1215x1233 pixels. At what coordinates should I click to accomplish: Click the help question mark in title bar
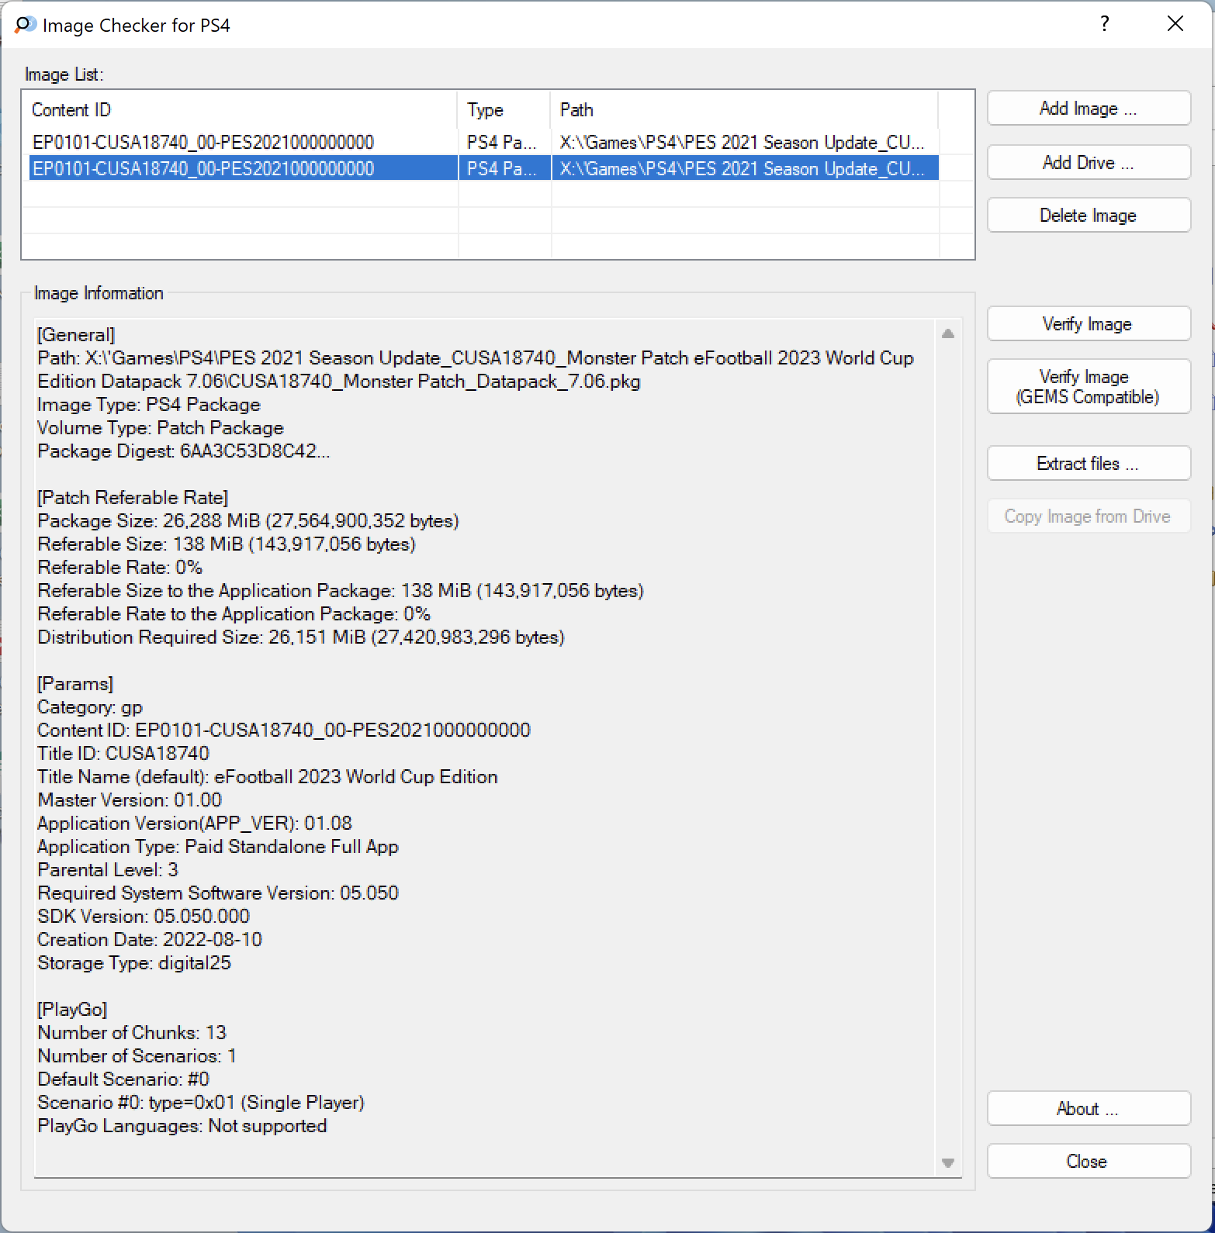pyautogui.click(x=1105, y=24)
